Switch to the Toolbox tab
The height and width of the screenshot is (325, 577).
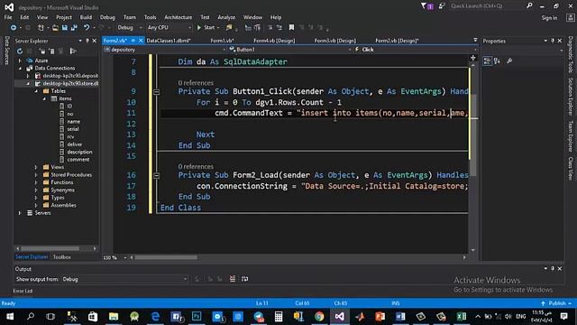point(61,257)
